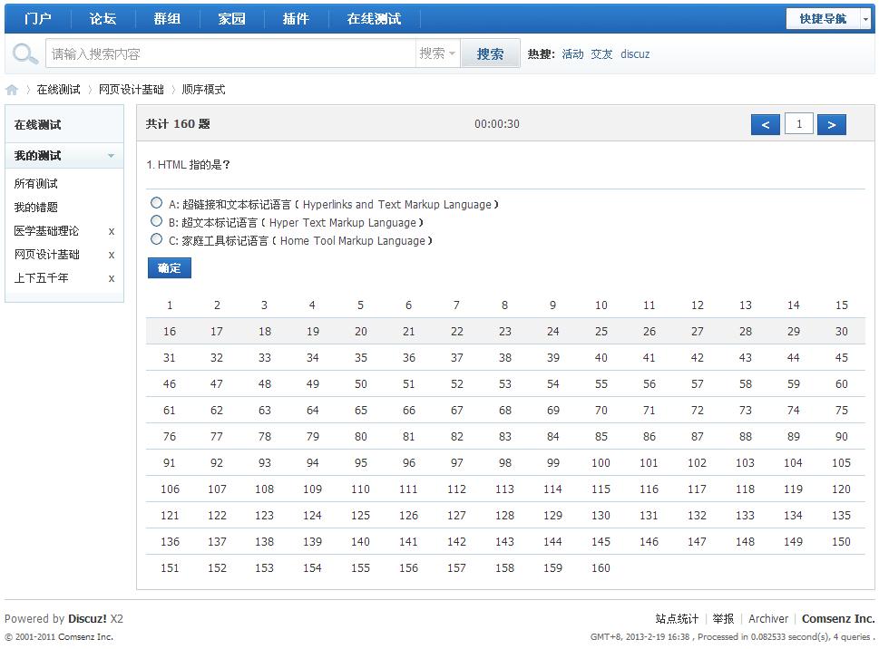This screenshot has width=879, height=649.
Task: Go to previous question arrow button
Action: click(766, 125)
